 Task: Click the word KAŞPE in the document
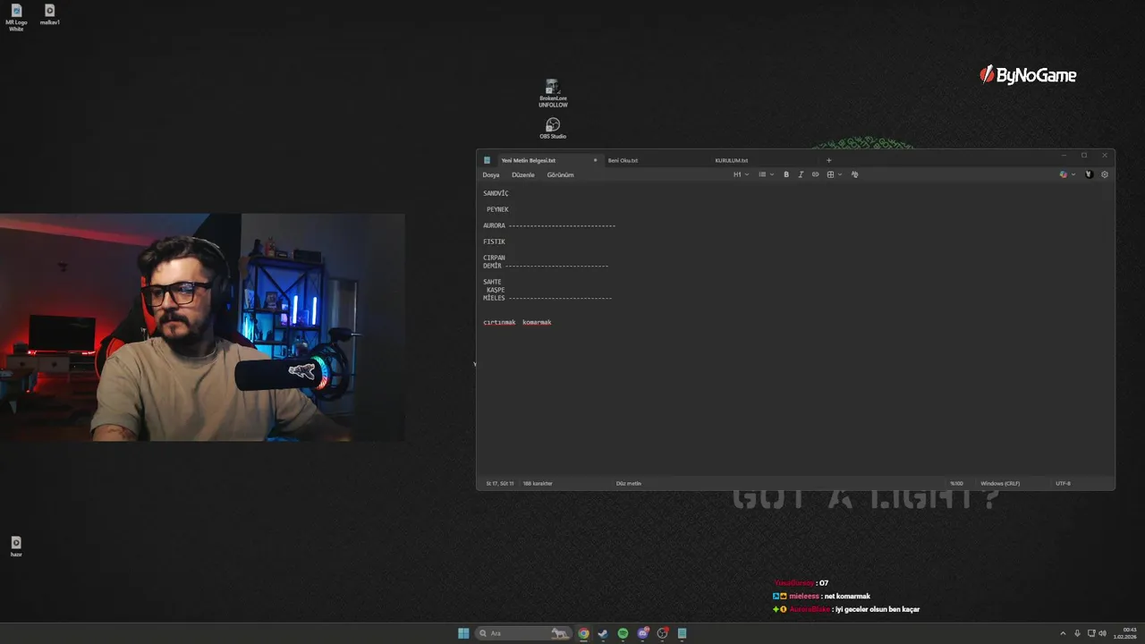click(496, 290)
